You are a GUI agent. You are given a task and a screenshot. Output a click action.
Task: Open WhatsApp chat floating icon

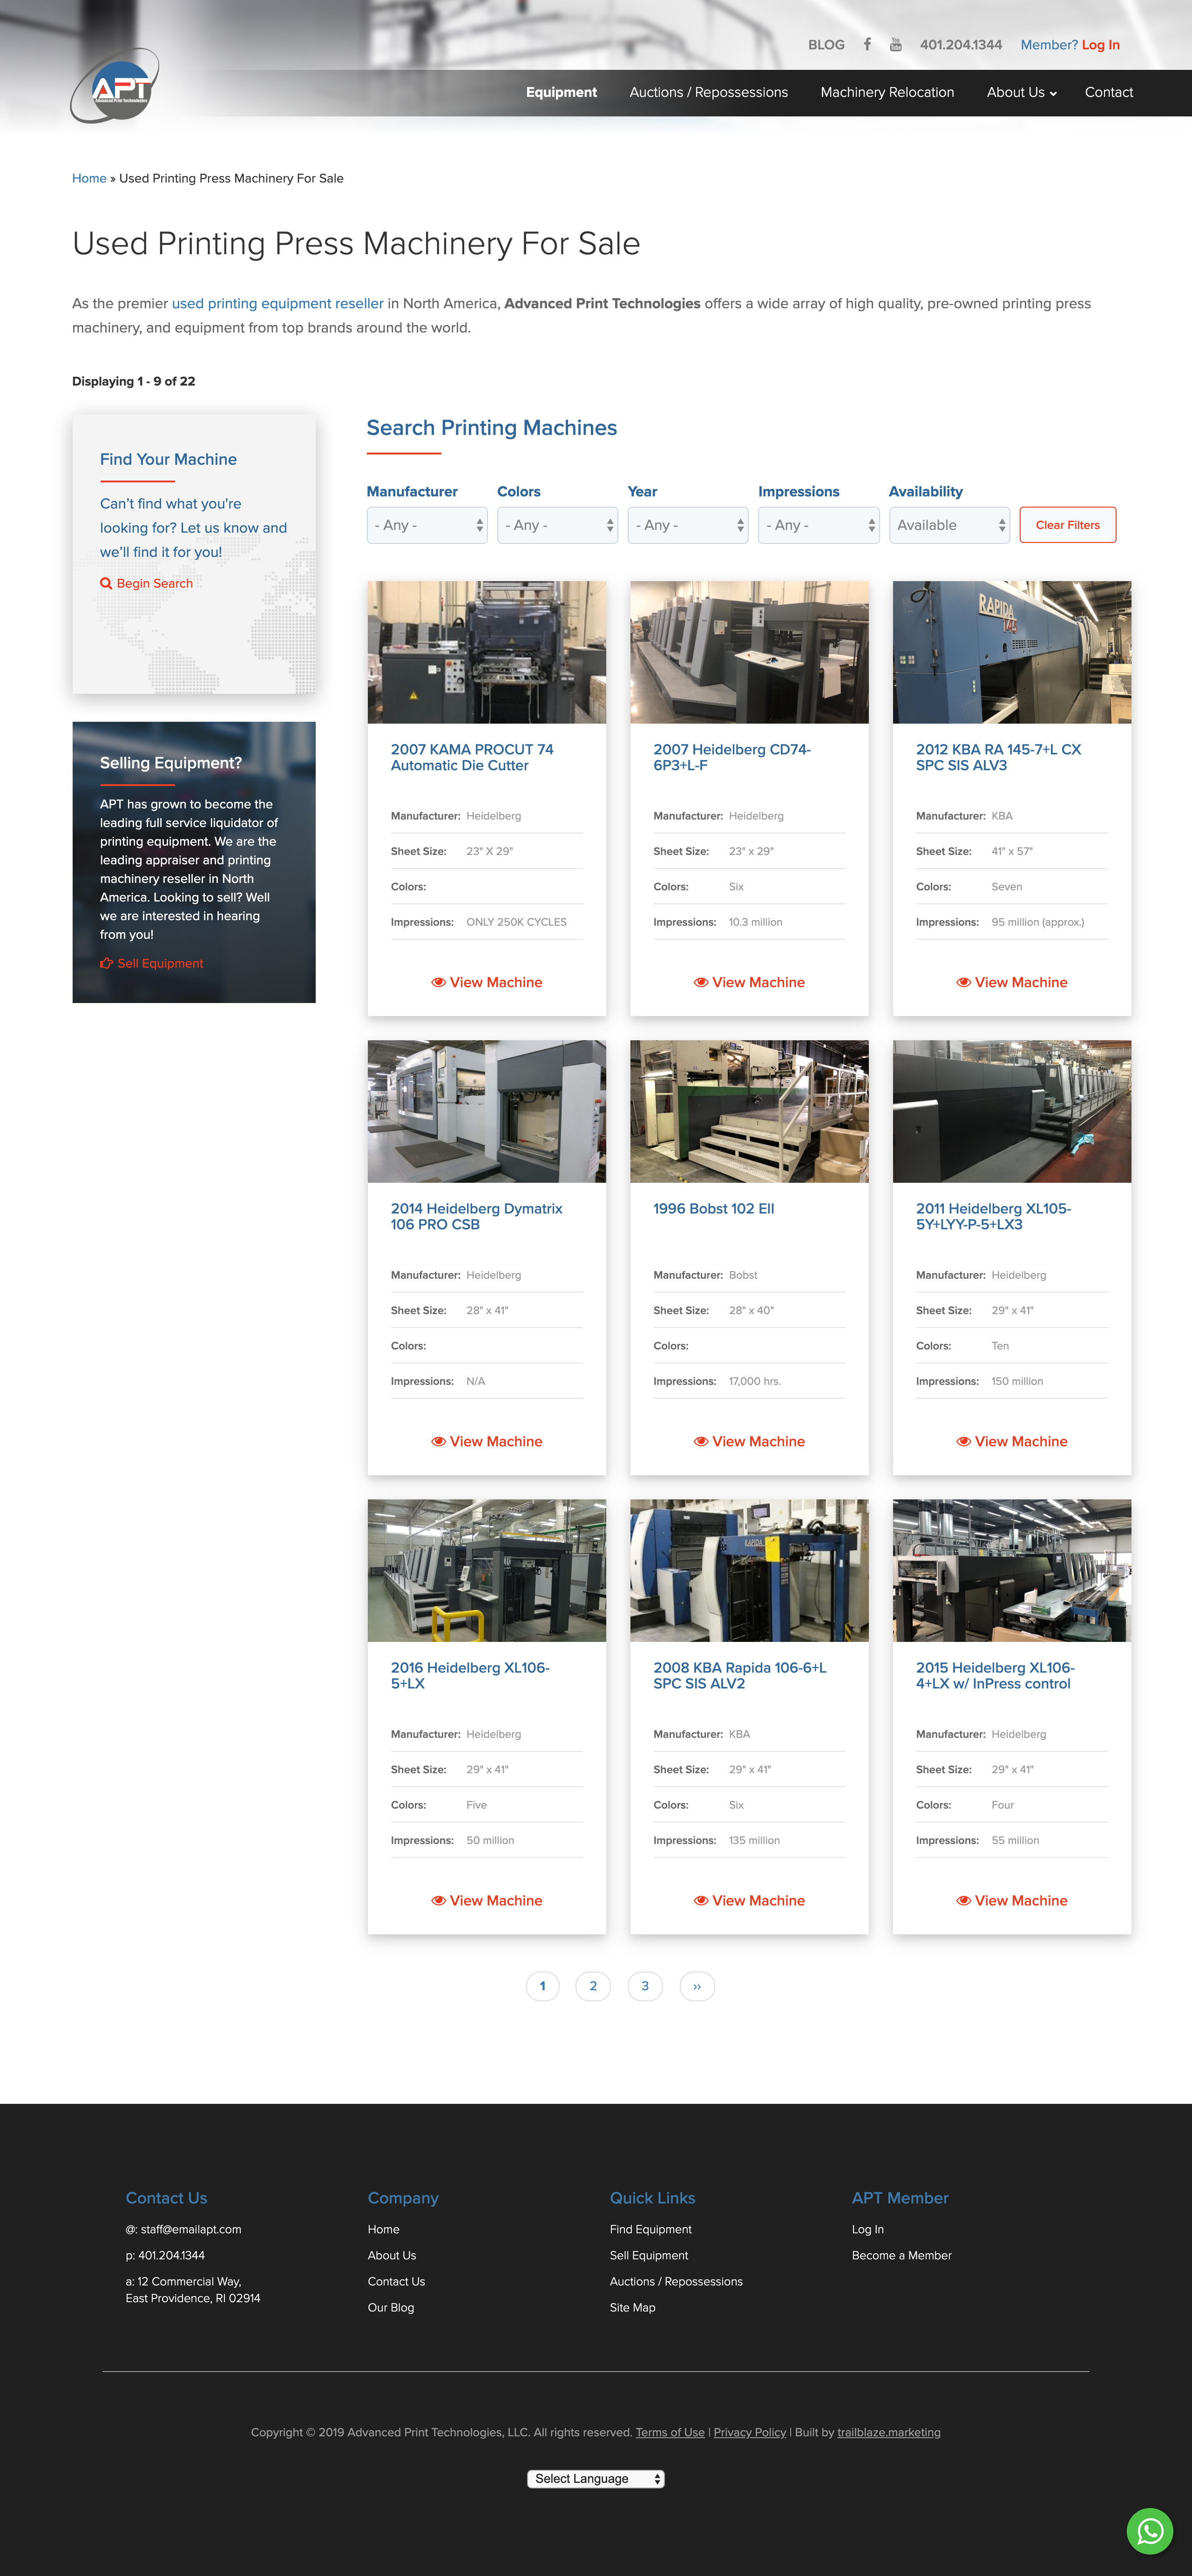tap(1149, 2531)
